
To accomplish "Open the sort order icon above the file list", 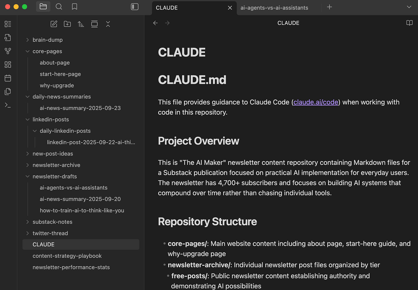I will [81, 24].
